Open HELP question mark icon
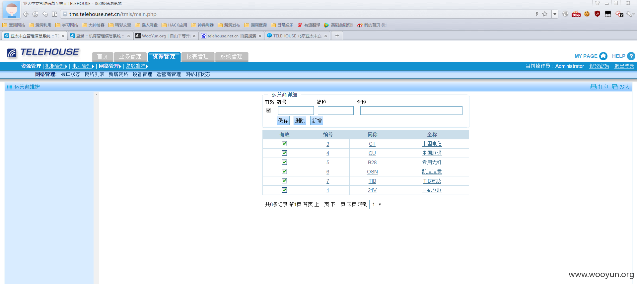637x284 pixels. pyautogui.click(x=631, y=56)
